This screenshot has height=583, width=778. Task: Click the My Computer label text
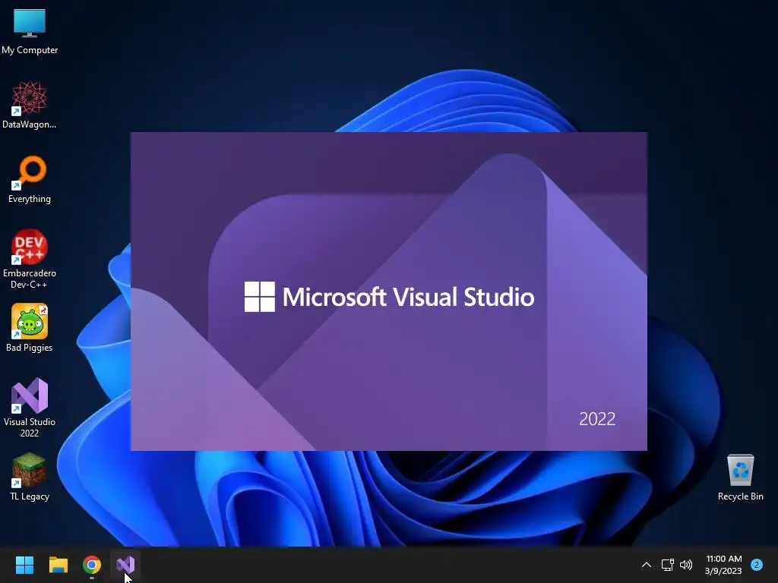click(x=30, y=50)
